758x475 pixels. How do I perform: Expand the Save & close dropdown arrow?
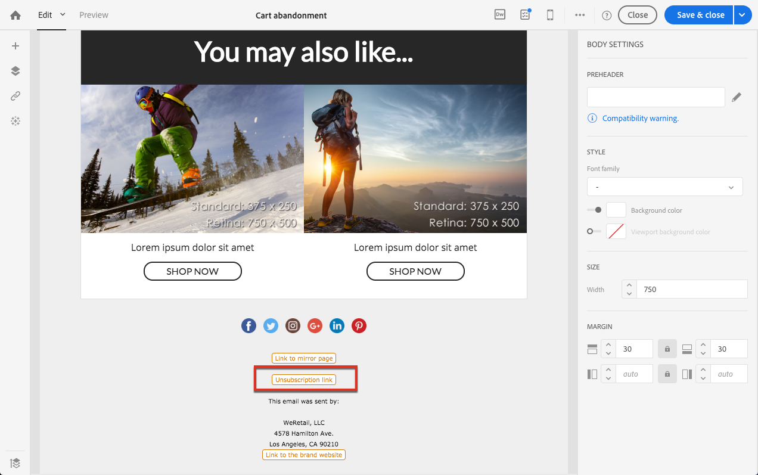[x=743, y=15]
